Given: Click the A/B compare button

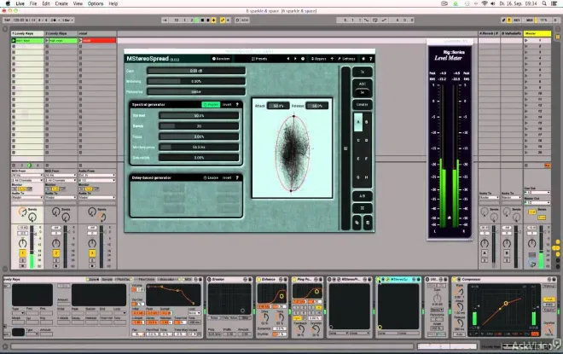Looking at the screenshot, I should pos(362,196).
